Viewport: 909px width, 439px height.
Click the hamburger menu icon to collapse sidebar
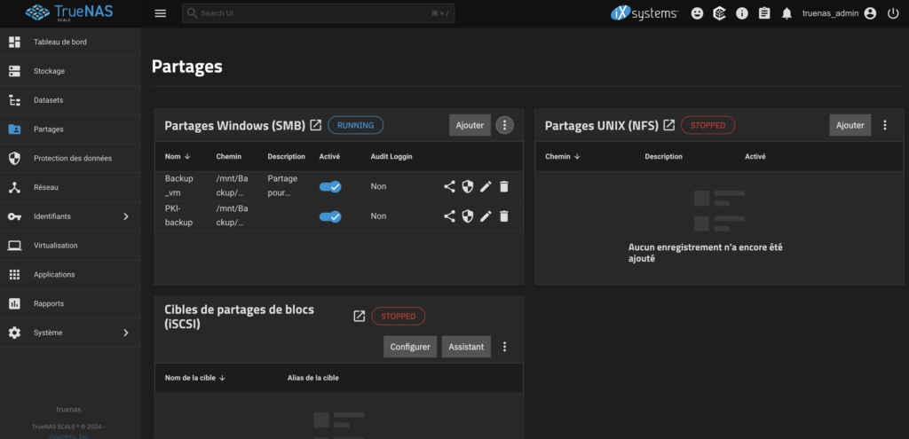point(160,13)
